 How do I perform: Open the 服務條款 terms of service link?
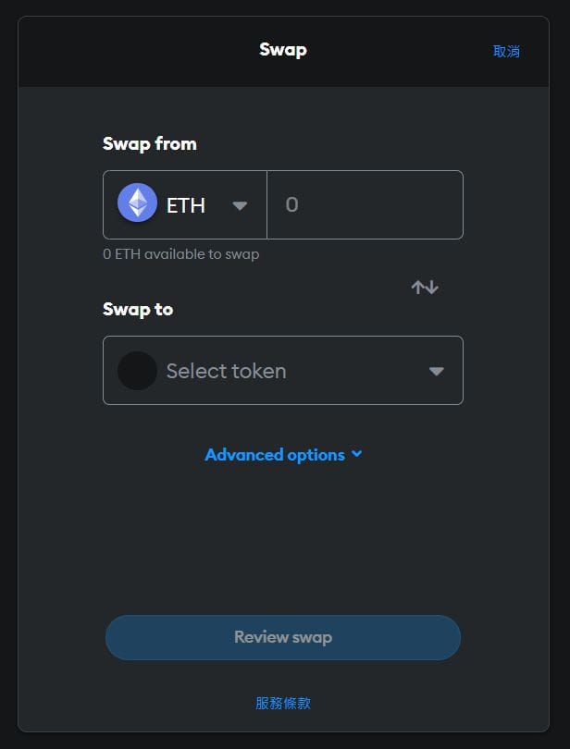(282, 703)
